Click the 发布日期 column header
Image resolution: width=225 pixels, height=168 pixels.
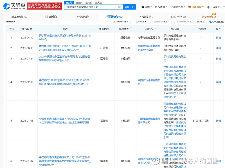click(x=27, y=29)
